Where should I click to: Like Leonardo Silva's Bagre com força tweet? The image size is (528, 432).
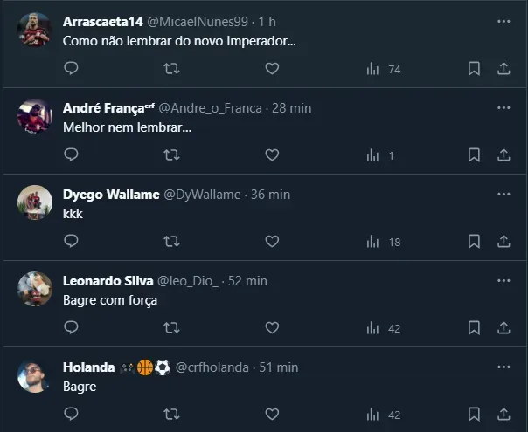pyautogui.click(x=272, y=328)
